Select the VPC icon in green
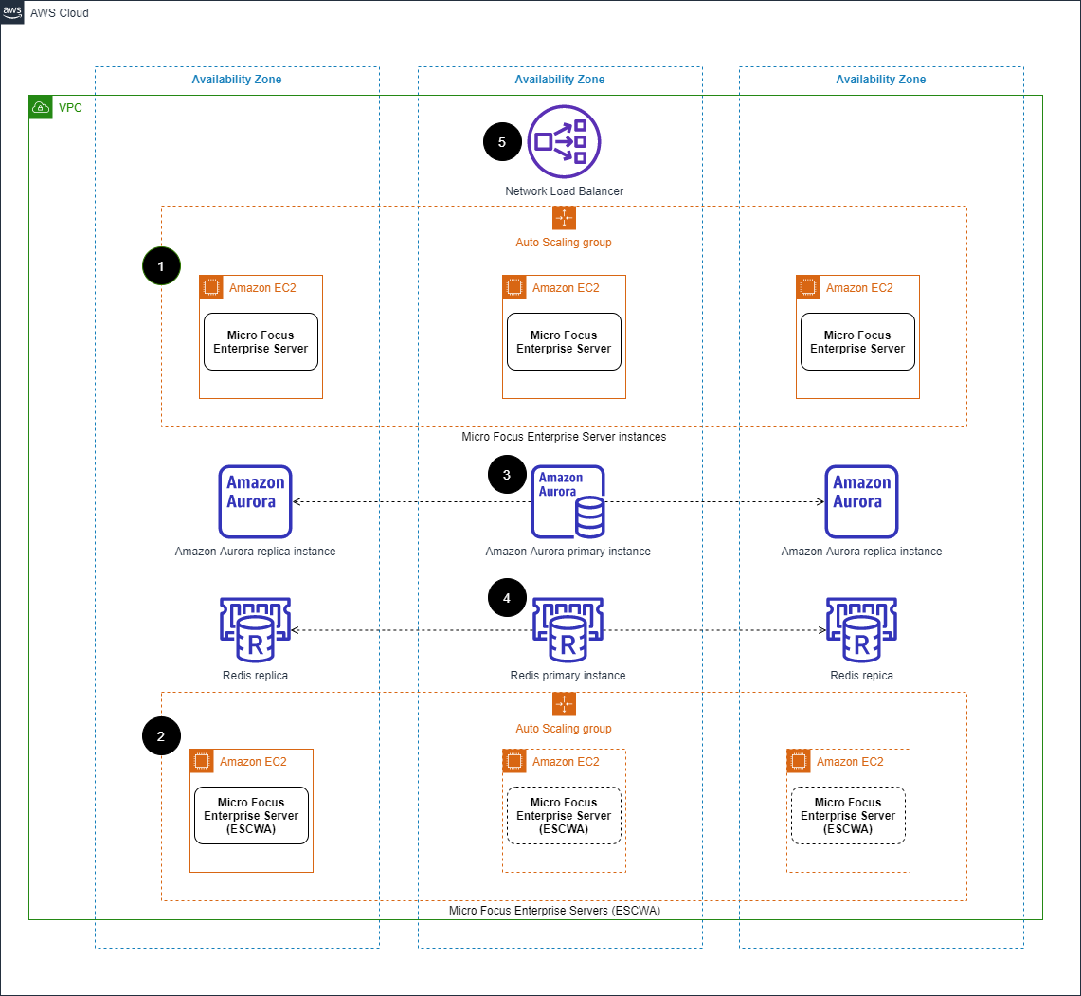 tap(41, 107)
